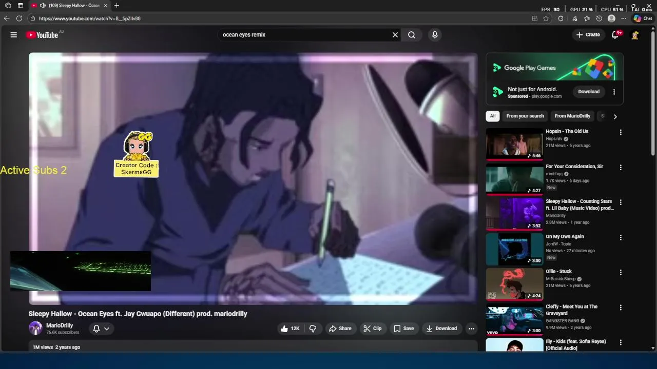Click the Google Play Games ad banner

(x=555, y=67)
